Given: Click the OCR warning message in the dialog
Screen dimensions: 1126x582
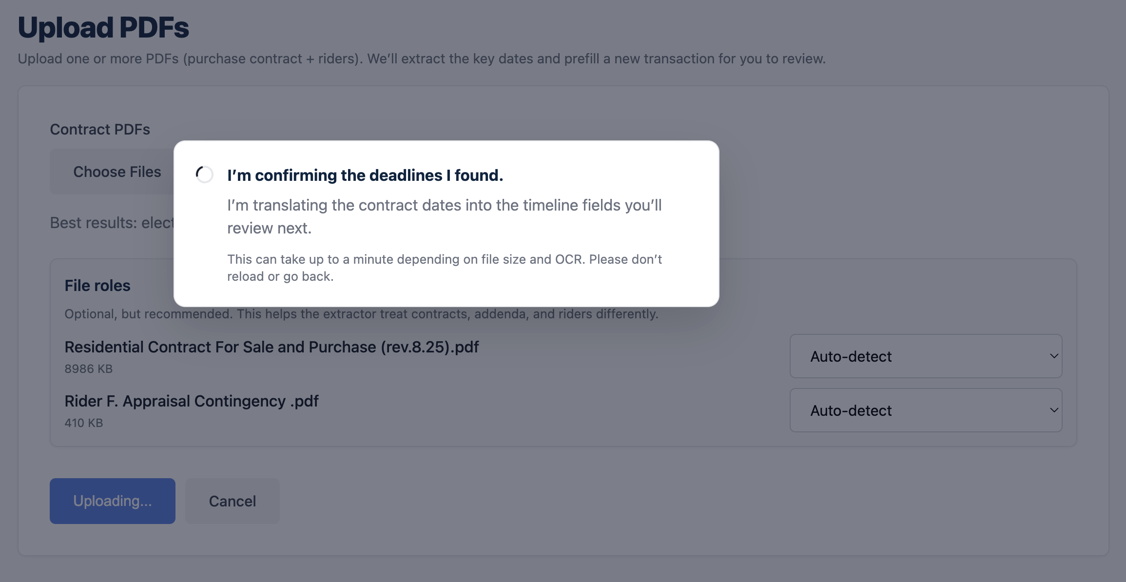Looking at the screenshot, I should tap(444, 267).
